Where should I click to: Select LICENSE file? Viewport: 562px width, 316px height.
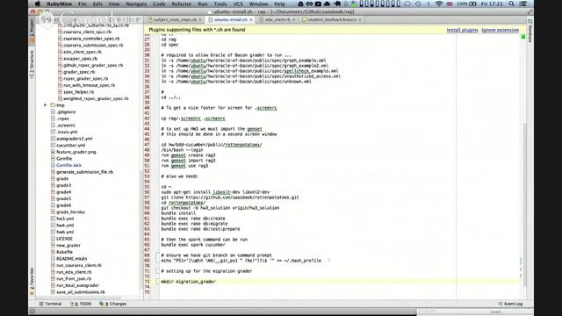coord(64,239)
